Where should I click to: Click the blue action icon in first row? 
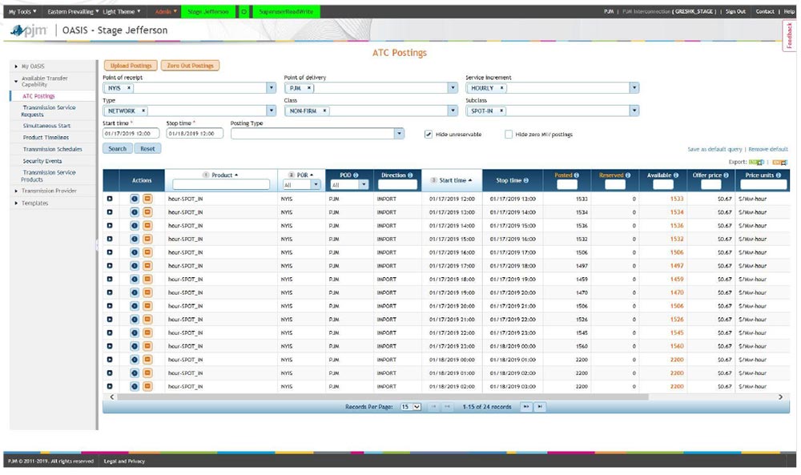135,199
